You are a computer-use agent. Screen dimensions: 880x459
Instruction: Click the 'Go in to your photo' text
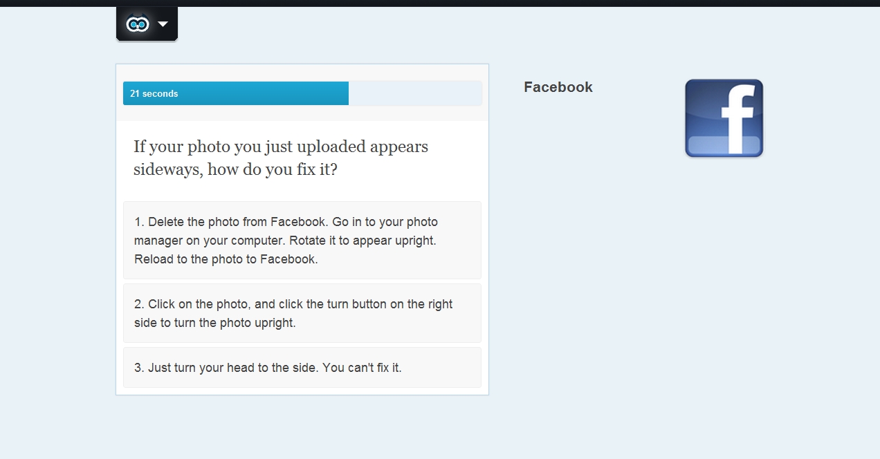(x=385, y=222)
